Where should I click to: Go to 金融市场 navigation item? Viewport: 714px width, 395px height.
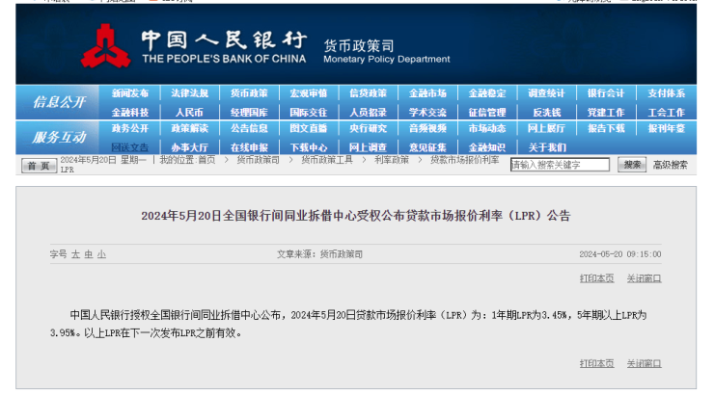(427, 93)
